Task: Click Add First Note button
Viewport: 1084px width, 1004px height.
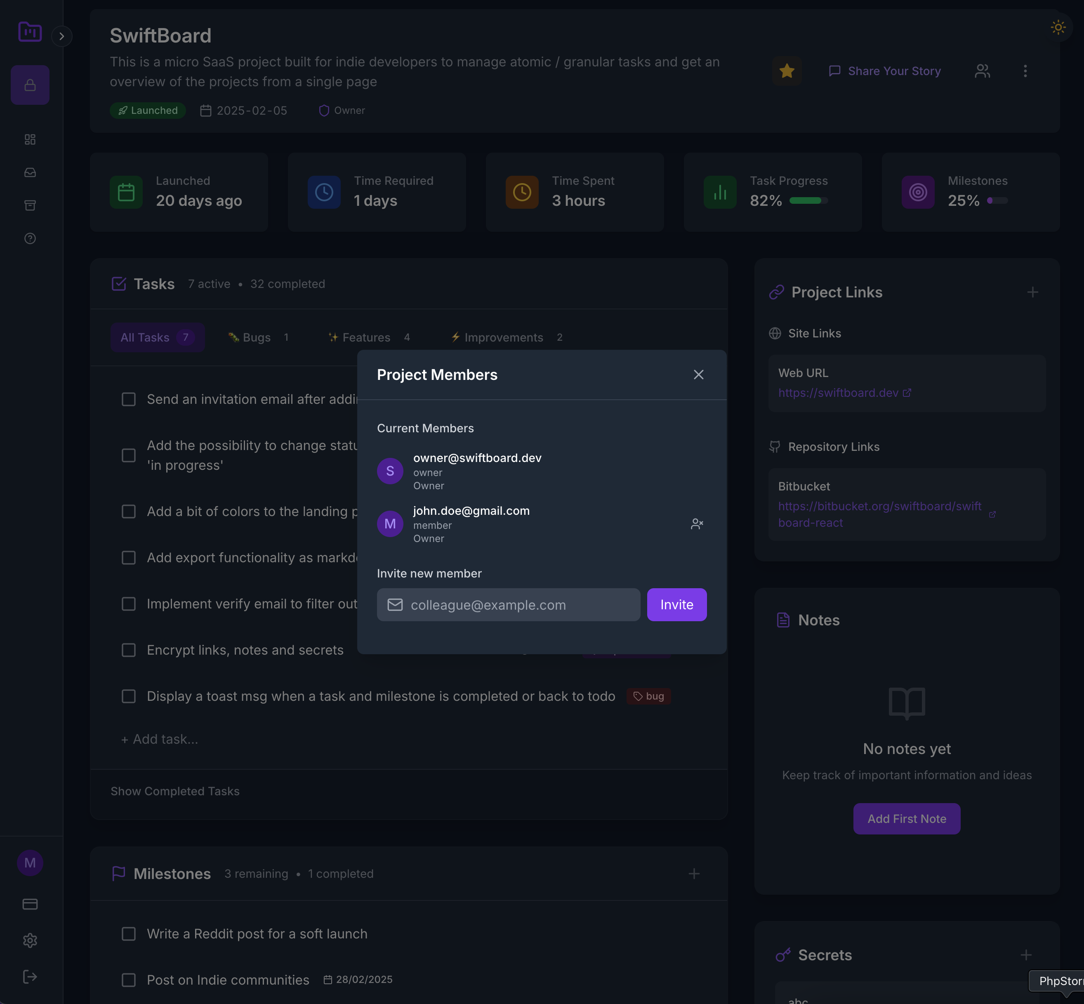Action: [907, 819]
